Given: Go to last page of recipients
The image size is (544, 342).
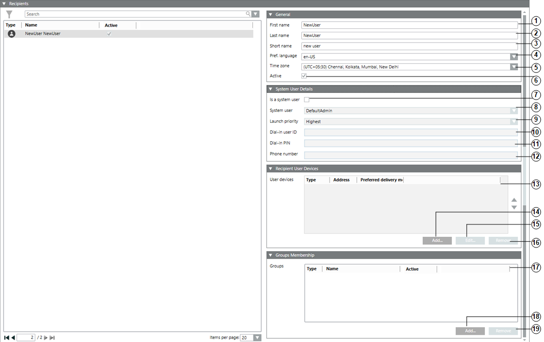Looking at the screenshot, I should [52, 337].
